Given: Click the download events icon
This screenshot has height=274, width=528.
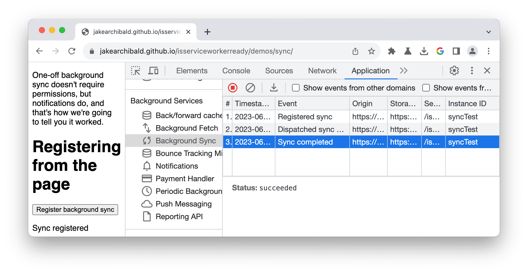Looking at the screenshot, I should click(273, 88).
